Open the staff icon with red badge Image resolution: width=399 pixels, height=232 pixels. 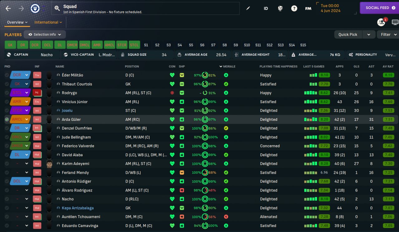(382, 22)
